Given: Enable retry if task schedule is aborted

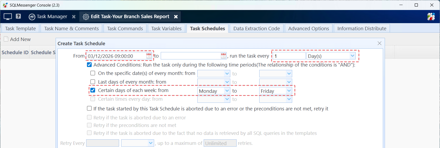Looking at the screenshot, I should [x=89, y=108].
